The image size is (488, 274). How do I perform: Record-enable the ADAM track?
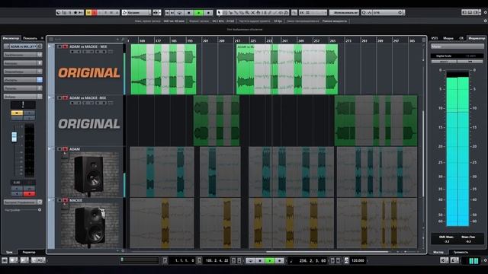pos(65,149)
